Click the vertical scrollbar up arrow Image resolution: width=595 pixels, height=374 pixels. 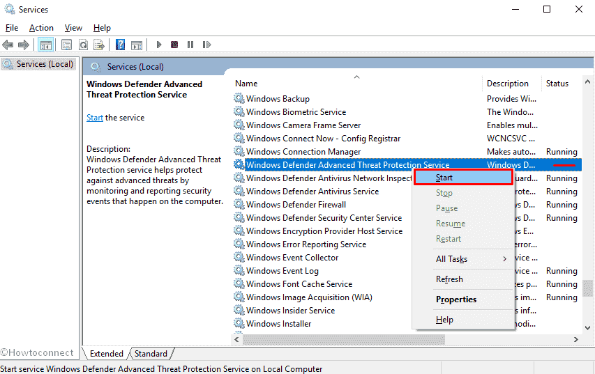pyautogui.click(x=587, y=81)
